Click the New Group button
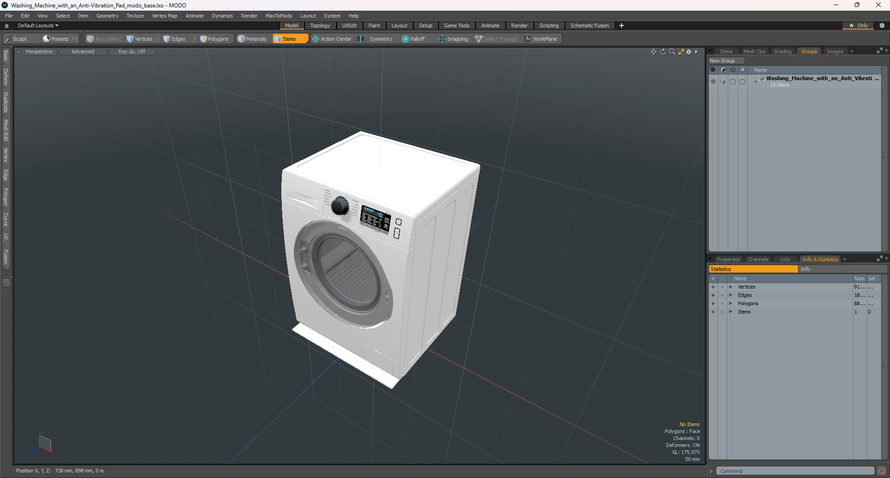This screenshot has width=890, height=478. pos(726,61)
